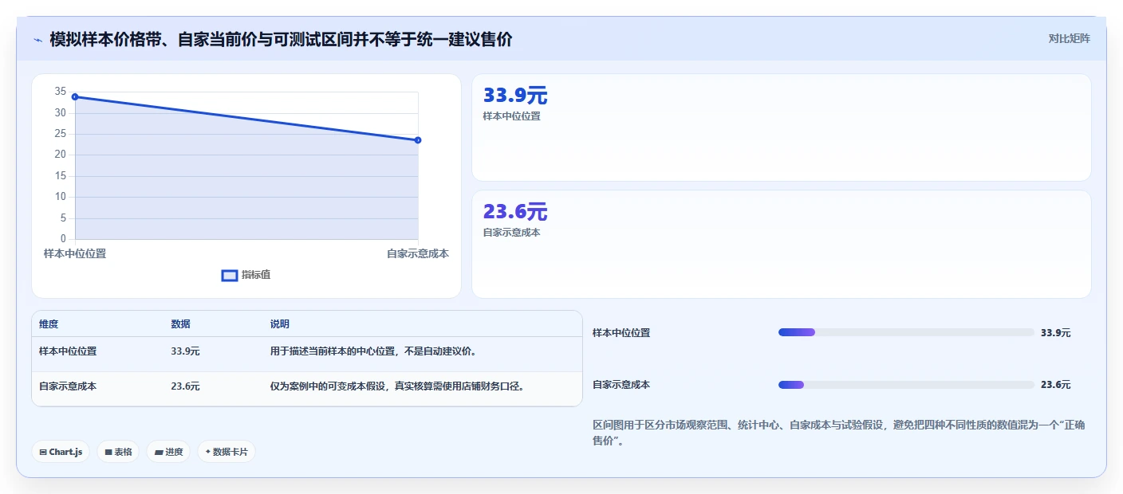Click the 23.6元 data card value

pyautogui.click(x=515, y=212)
